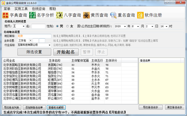The height and width of the screenshot is (116, 187).
Task: Select row 北京环公潮互联科技有限公司
Action: pos(62,98)
